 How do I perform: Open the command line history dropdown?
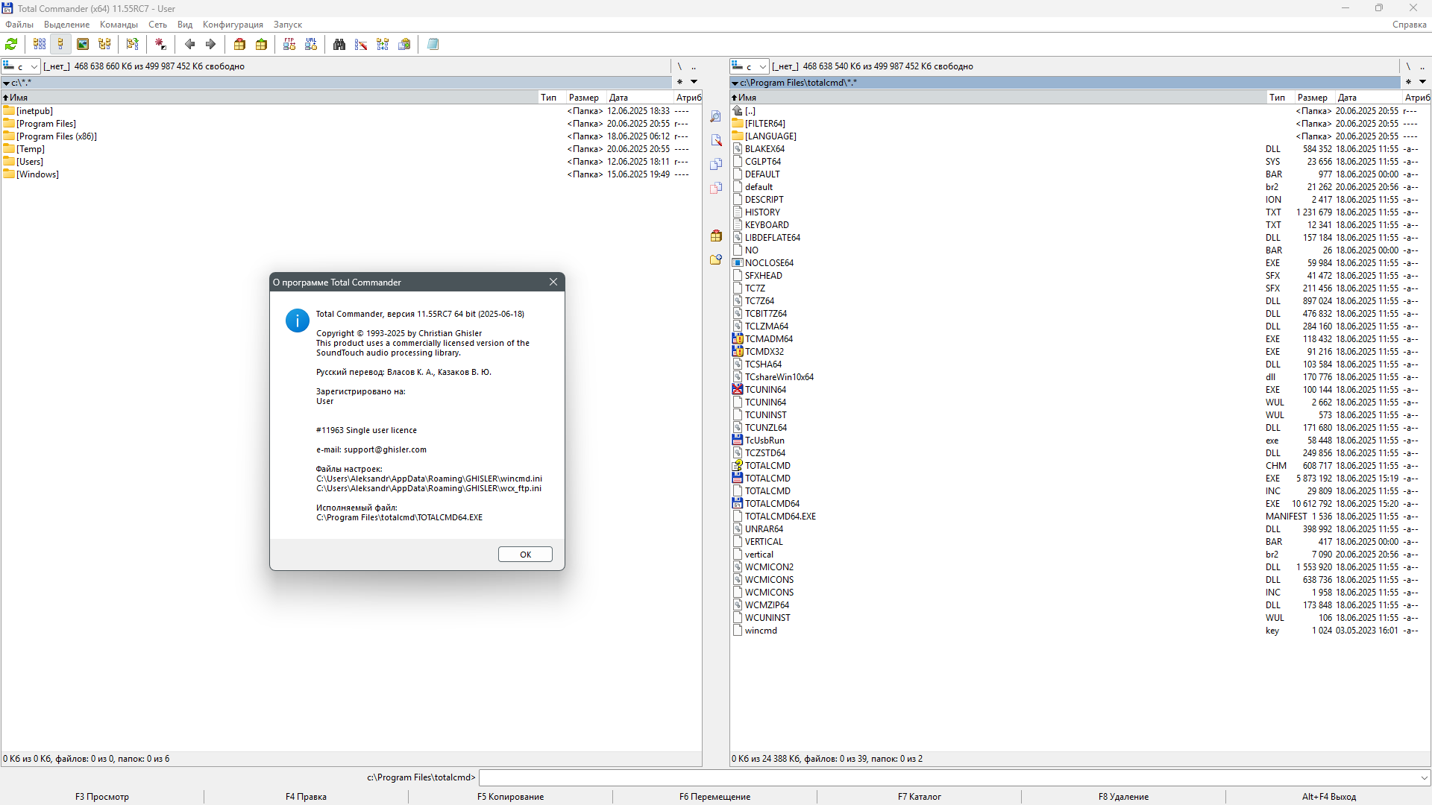(1424, 777)
